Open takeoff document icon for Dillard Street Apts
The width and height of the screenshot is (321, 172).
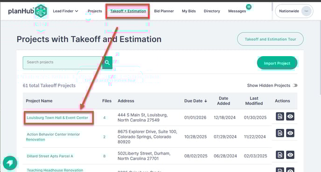point(280,155)
